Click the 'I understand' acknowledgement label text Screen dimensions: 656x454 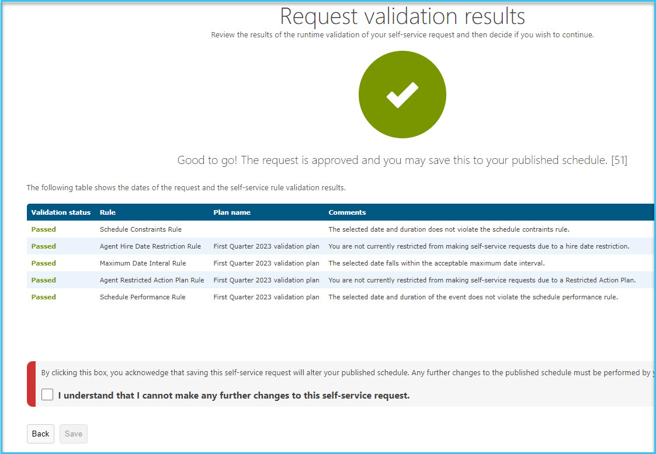click(x=234, y=396)
